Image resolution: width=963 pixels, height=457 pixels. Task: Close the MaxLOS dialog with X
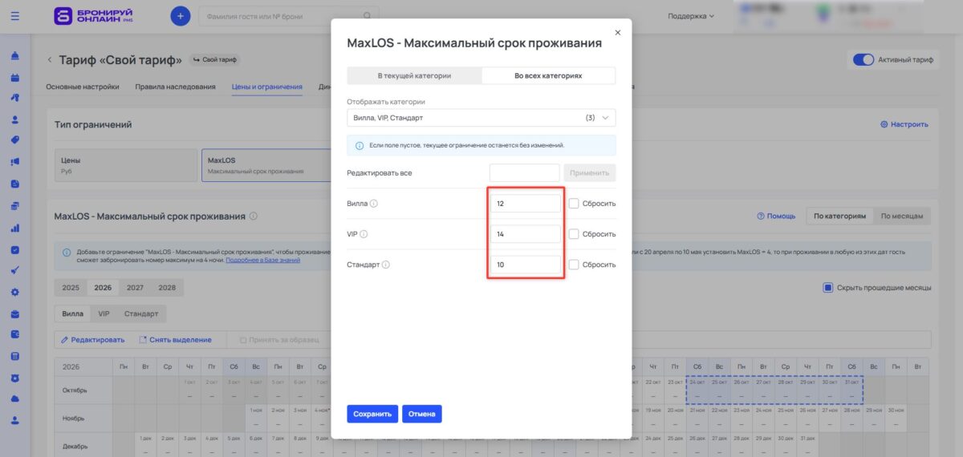point(617,33)
